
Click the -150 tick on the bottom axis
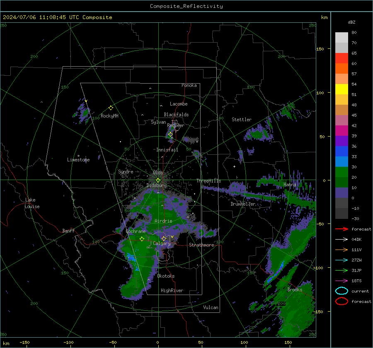(x=24, y=343)
